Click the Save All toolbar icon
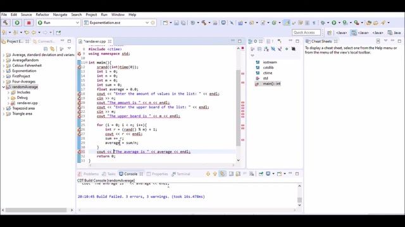The width and height of the screenshot is (405, 227). [x=183, y=23]
